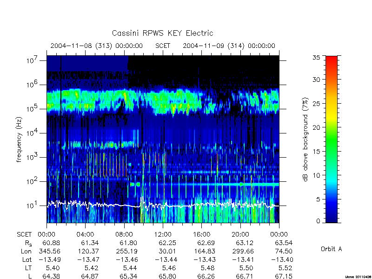Screen dimensions: 372x279
Task: Click the Lat value '-13.49'
Action: click(x=50, y=259)
